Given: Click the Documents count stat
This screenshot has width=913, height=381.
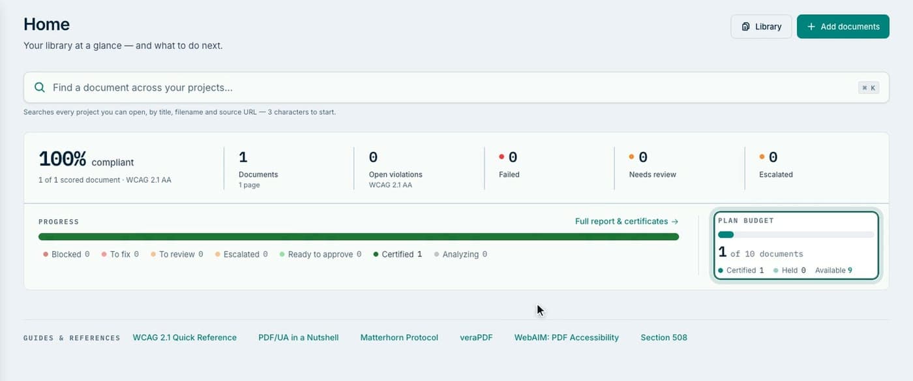Looking at the screenshot, I should 258,168.
